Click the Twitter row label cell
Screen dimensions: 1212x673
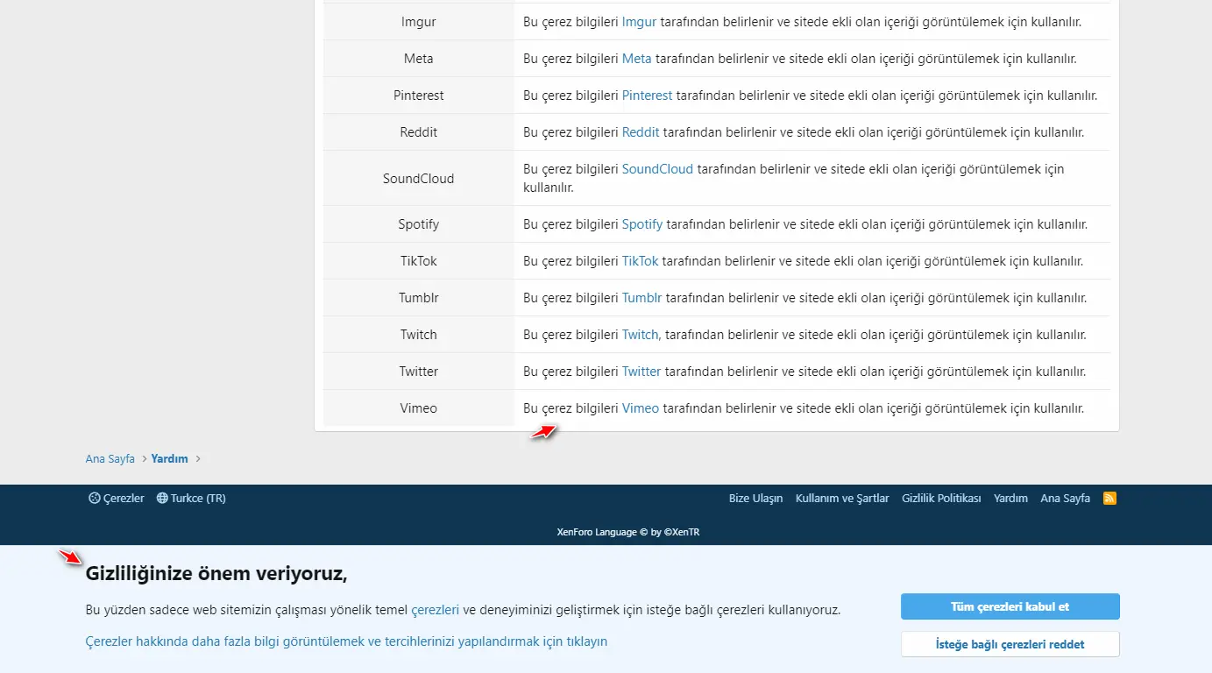[x=419, y=372]
